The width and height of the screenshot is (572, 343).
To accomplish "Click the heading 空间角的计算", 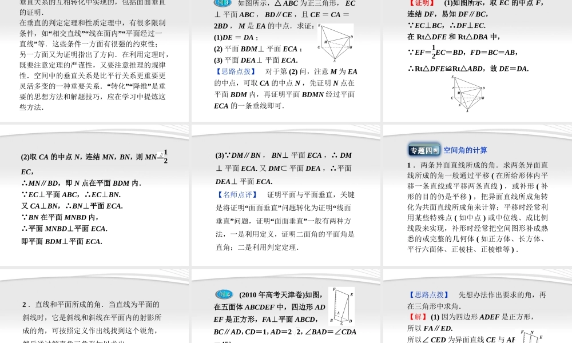I will click(x=465, y=150).
